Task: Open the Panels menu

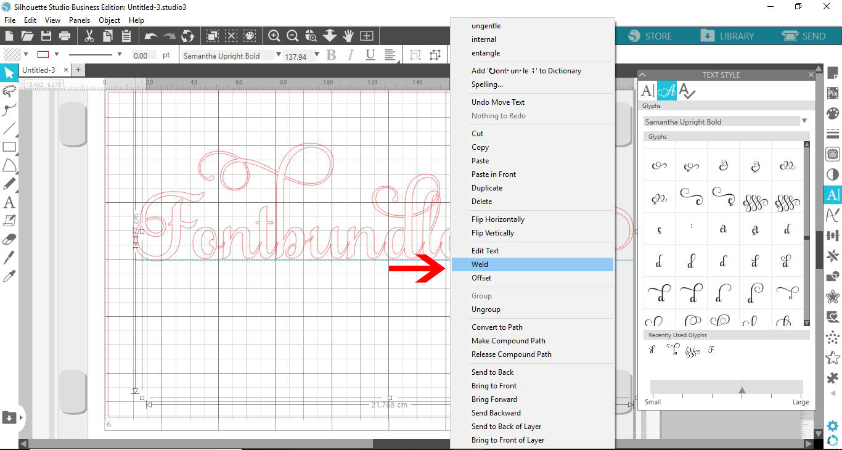Action: [x=80, y=20]
